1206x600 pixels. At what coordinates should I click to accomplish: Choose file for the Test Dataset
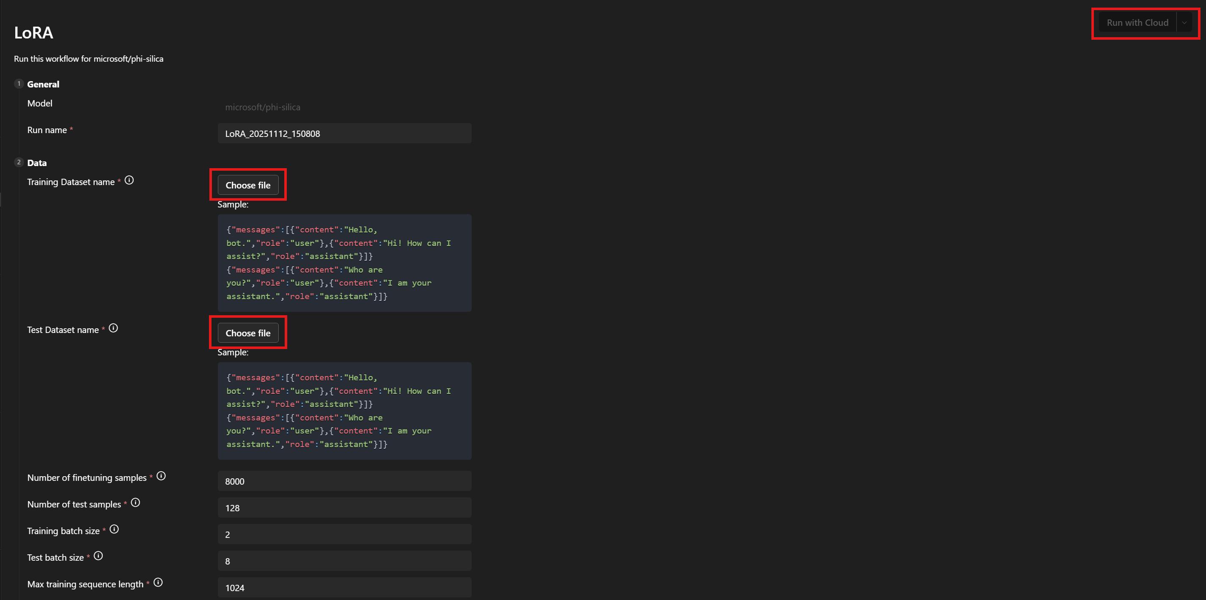pyautogui.click(x=248, y=333)
